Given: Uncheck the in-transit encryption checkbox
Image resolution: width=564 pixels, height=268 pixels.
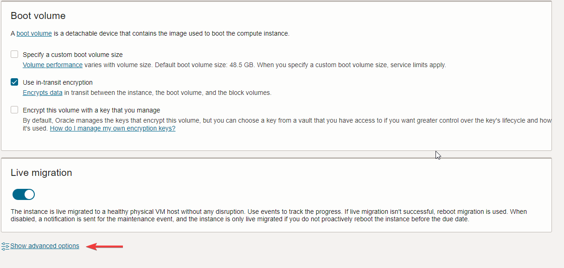Looking at the screenshot, I should tap(14, 82).
